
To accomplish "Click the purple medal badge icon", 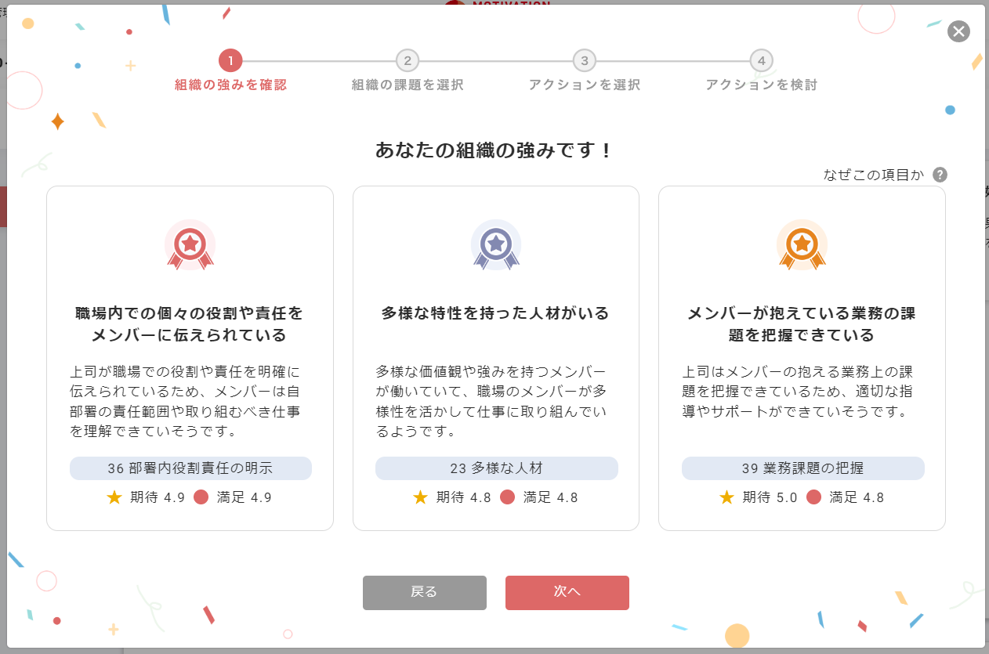I will click(495, 246).
